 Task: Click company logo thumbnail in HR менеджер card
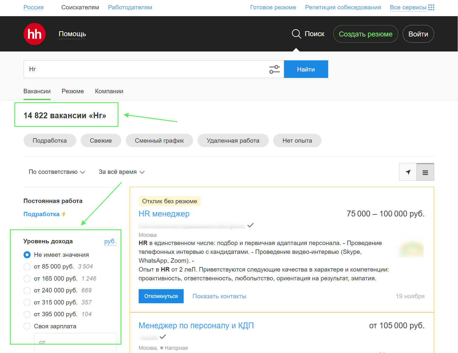tap(411, 249)
